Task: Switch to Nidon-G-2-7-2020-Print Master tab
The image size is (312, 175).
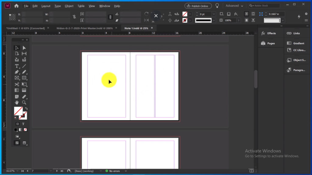Action: click(85, 28)
